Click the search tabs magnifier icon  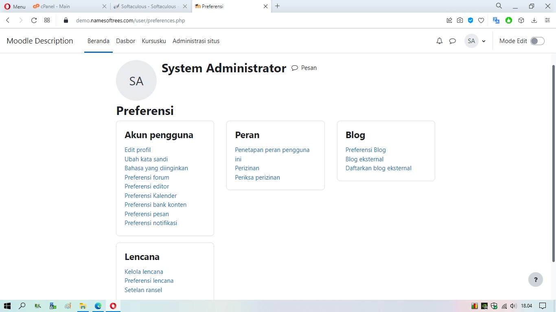point(499,6)
